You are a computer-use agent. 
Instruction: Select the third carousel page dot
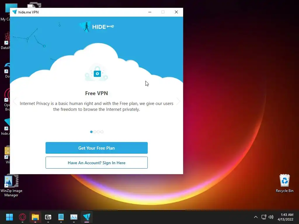pos(98,132)
